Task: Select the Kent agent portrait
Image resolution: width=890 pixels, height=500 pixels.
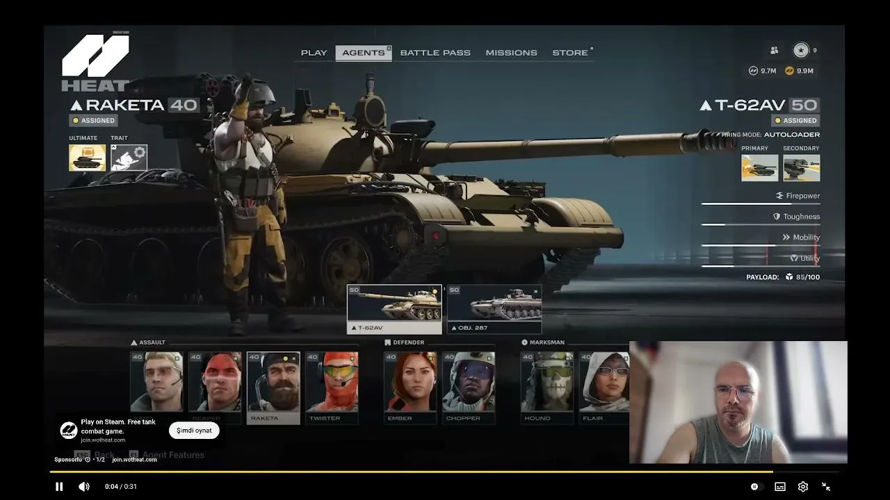Action: (157, 387)
